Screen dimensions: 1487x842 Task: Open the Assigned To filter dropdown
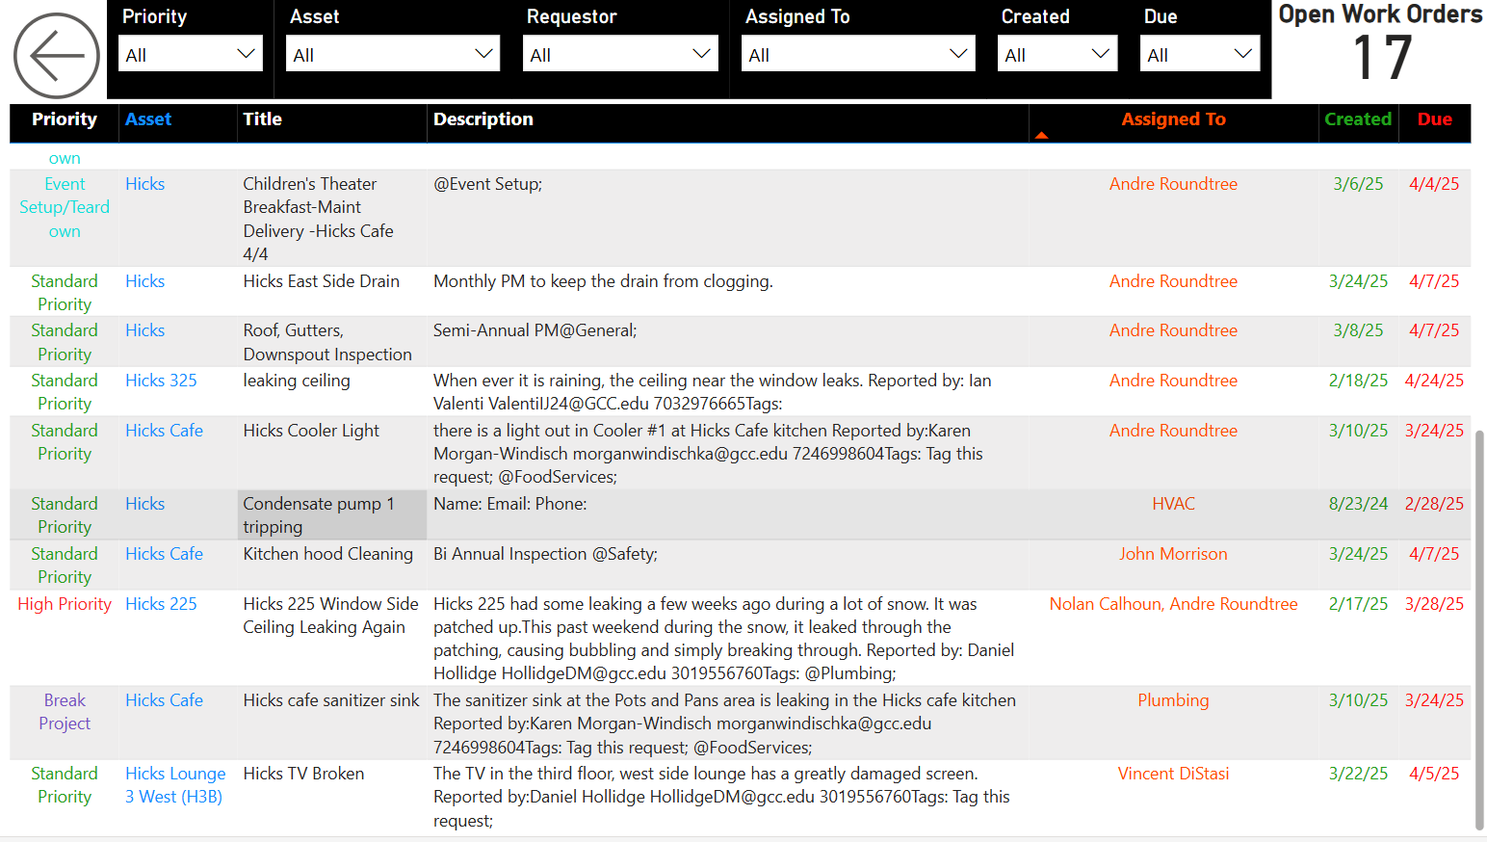(x=858, y=54)
